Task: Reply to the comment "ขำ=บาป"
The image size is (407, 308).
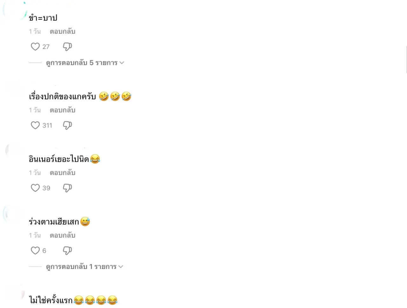Action: click(x=63, y=31)
